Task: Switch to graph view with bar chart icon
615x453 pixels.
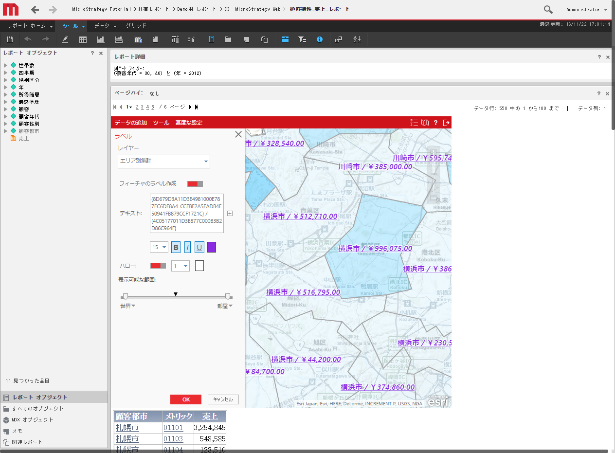Action: [101, 39]
